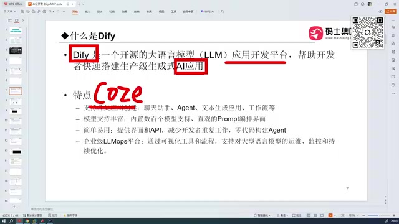The width and height of the screenshot is (399, 224).
Task: Click the notes area to add notes
Action: point(42,209)
